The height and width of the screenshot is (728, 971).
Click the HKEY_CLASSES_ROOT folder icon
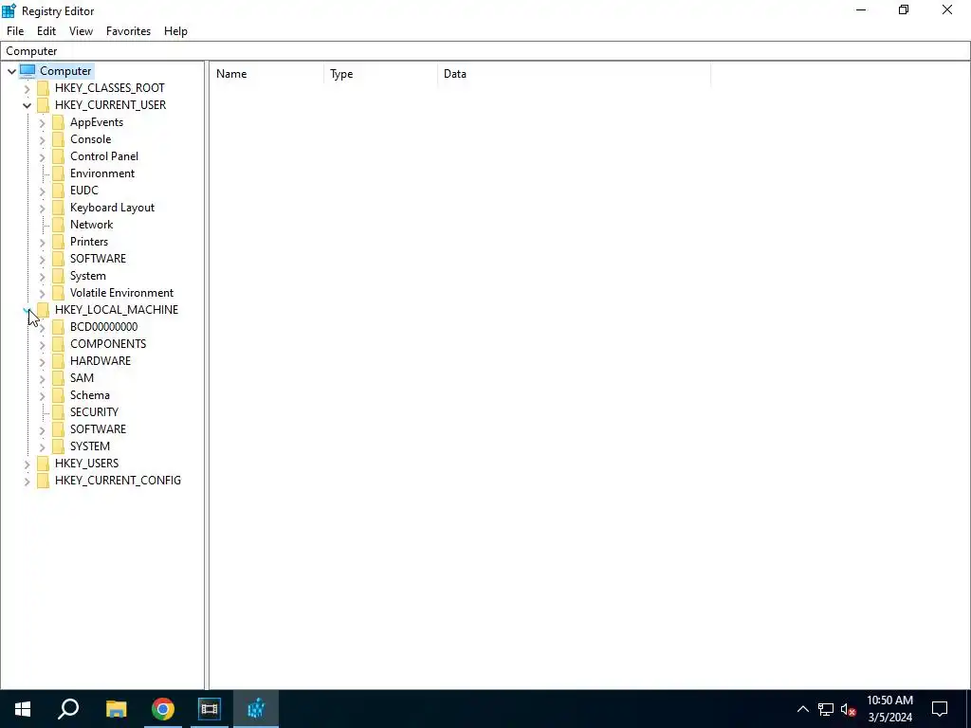click(43, 88)
